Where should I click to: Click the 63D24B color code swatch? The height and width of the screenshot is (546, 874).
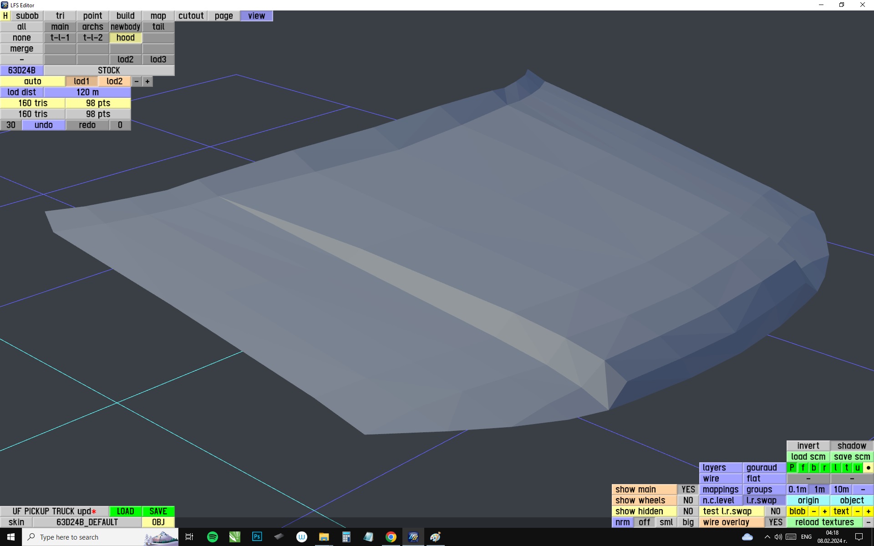(x=22, y=71)
